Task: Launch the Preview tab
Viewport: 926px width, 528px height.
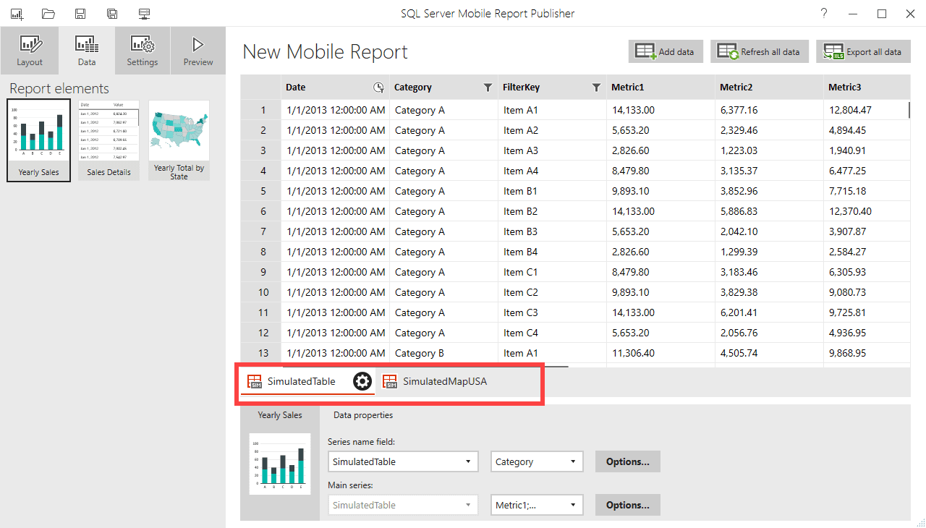Action: click(x=198, y=51)
